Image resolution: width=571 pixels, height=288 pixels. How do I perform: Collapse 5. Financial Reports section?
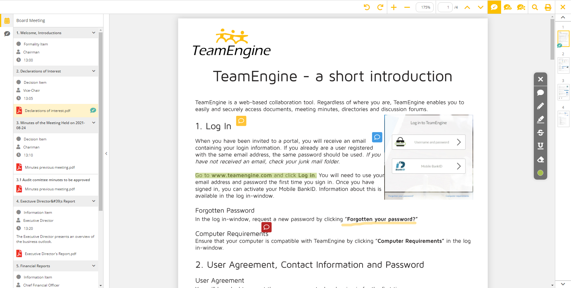click(x=94, y=266)
